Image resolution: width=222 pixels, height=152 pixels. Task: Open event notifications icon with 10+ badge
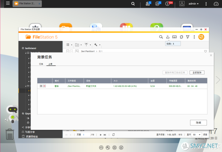click(168, 4)
